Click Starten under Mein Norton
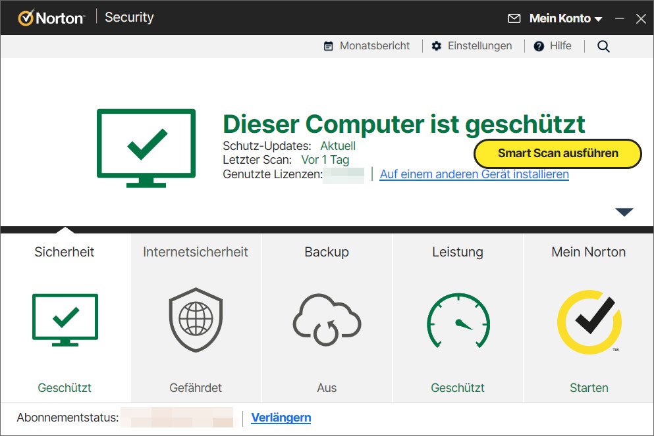654x436 pixels. point(589,388)
